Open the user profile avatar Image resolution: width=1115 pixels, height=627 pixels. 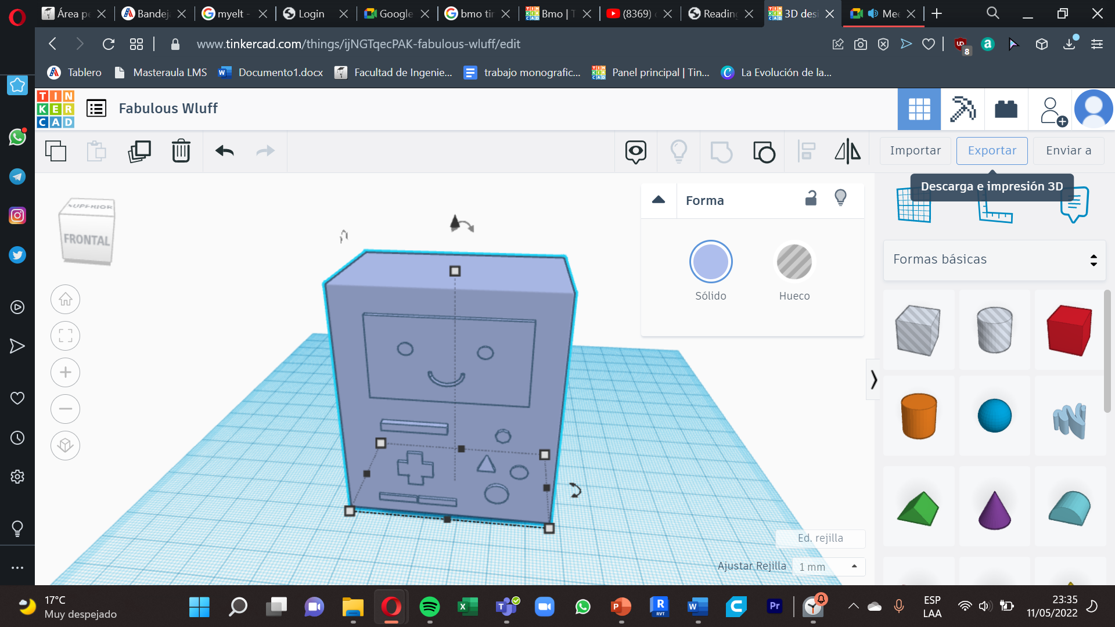click(x=1094, y=109)
